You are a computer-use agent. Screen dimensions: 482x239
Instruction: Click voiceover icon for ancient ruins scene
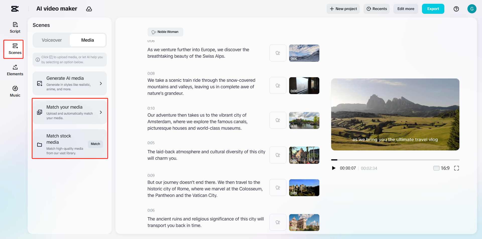click(x=278, y=222)
